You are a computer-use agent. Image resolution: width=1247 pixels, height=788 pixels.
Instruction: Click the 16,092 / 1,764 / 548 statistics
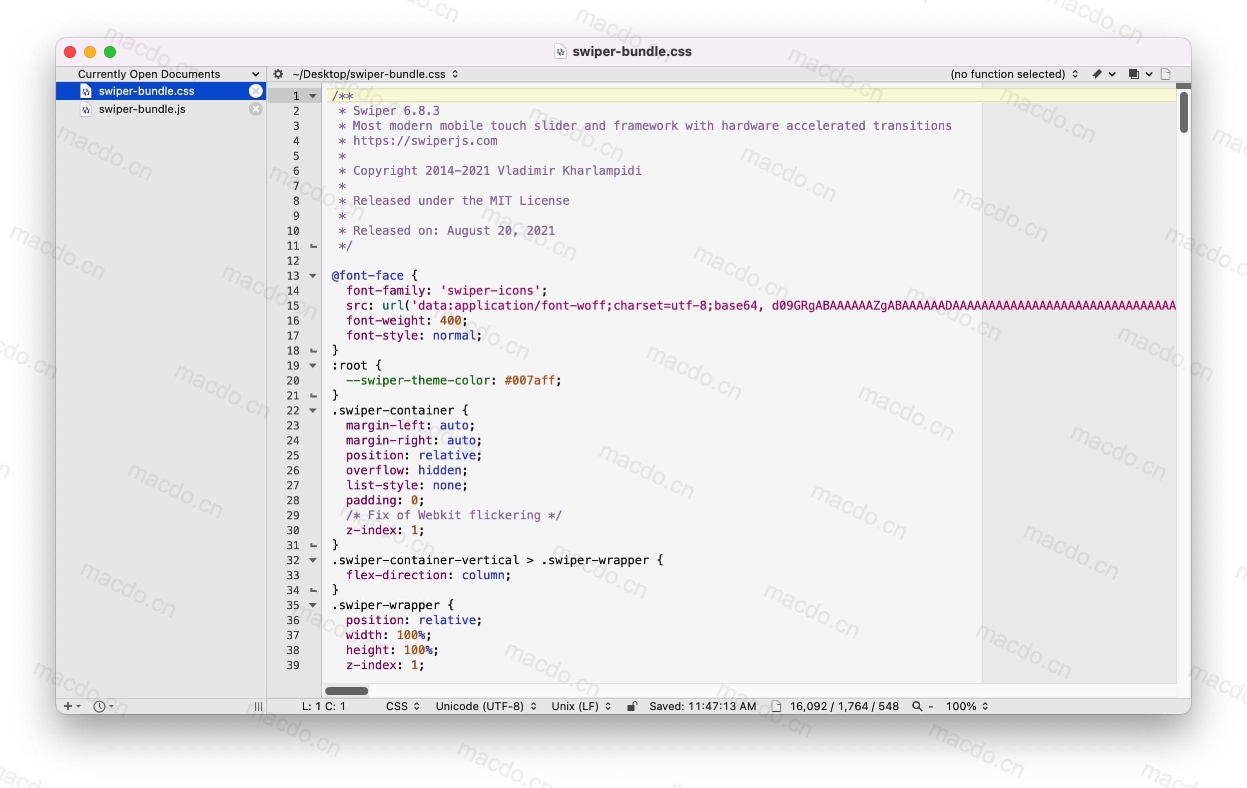844,706
